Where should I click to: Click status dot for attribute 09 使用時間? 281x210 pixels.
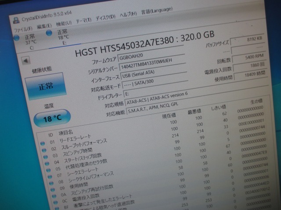pos(53,189)
